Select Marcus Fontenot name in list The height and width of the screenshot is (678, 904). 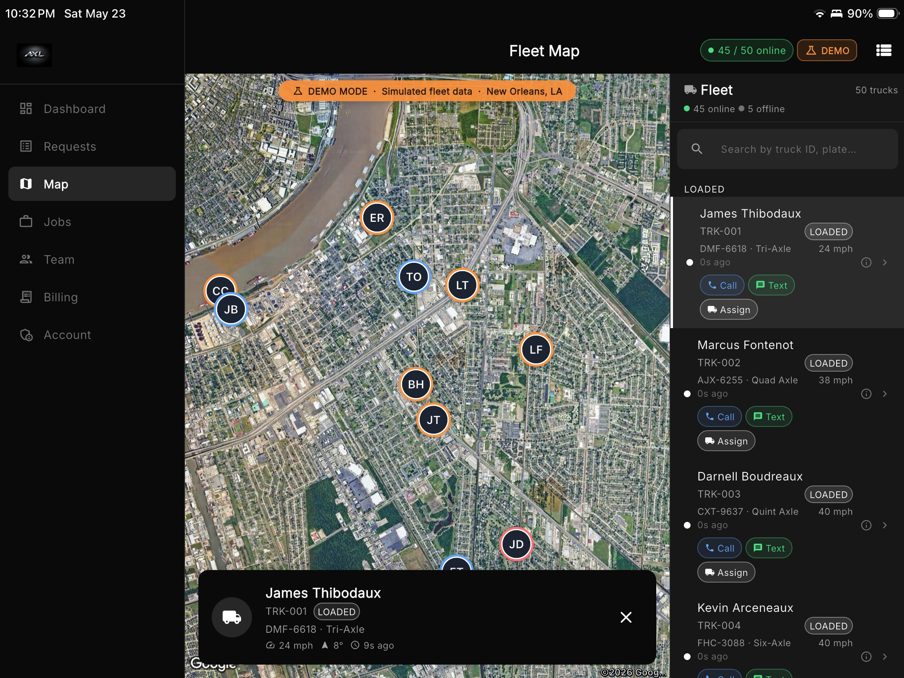pos(745,345)
